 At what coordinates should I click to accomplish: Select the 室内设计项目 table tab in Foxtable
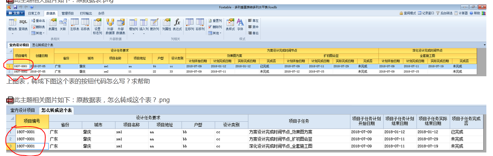coord(19,45)
